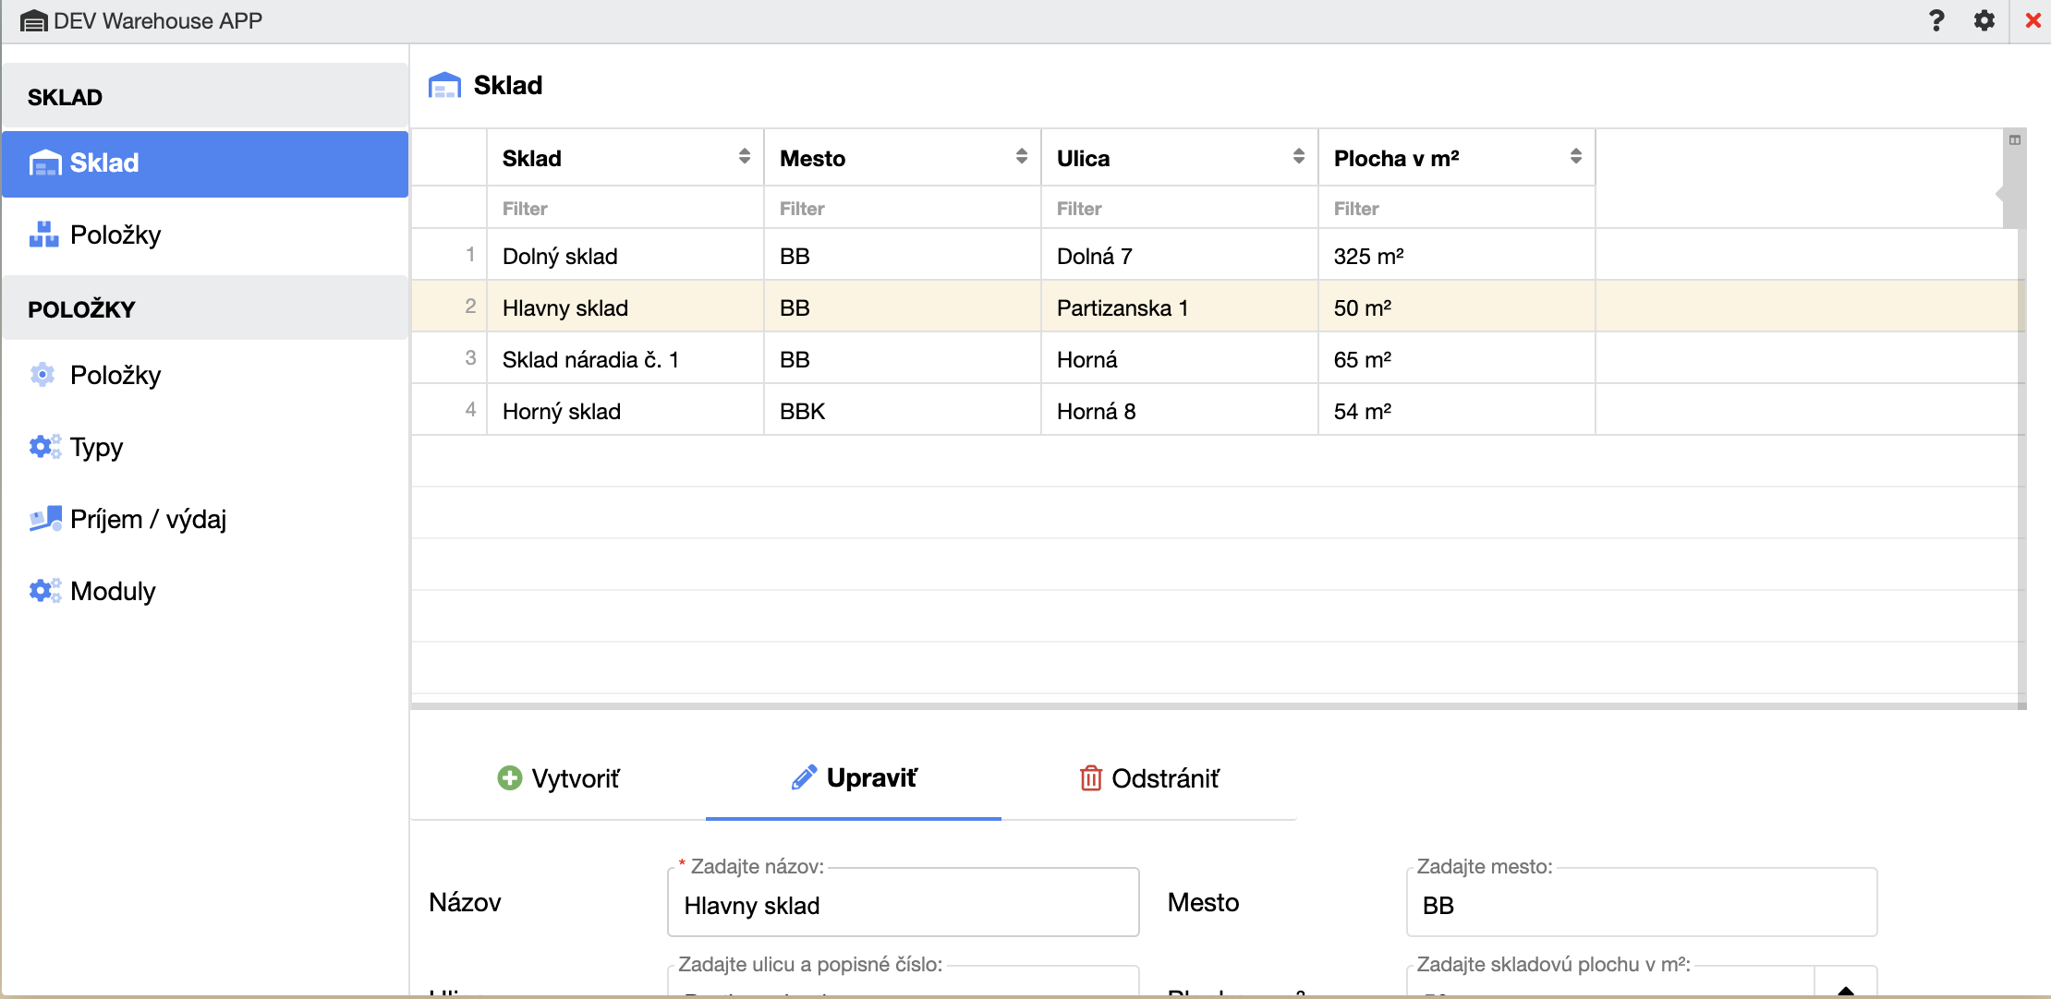Click the Zadajte mesto input field
This screenshot has height=999, width=2051.
pos(1641,905)
